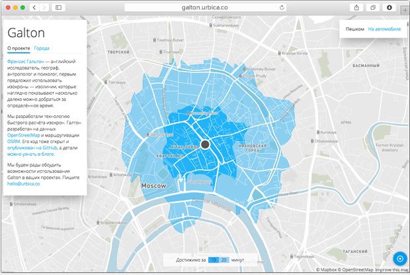Click the APMA map label

click(x=346, y=123)
